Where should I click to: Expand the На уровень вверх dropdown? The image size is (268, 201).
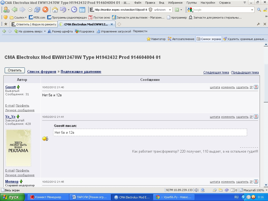click(45, 31)
